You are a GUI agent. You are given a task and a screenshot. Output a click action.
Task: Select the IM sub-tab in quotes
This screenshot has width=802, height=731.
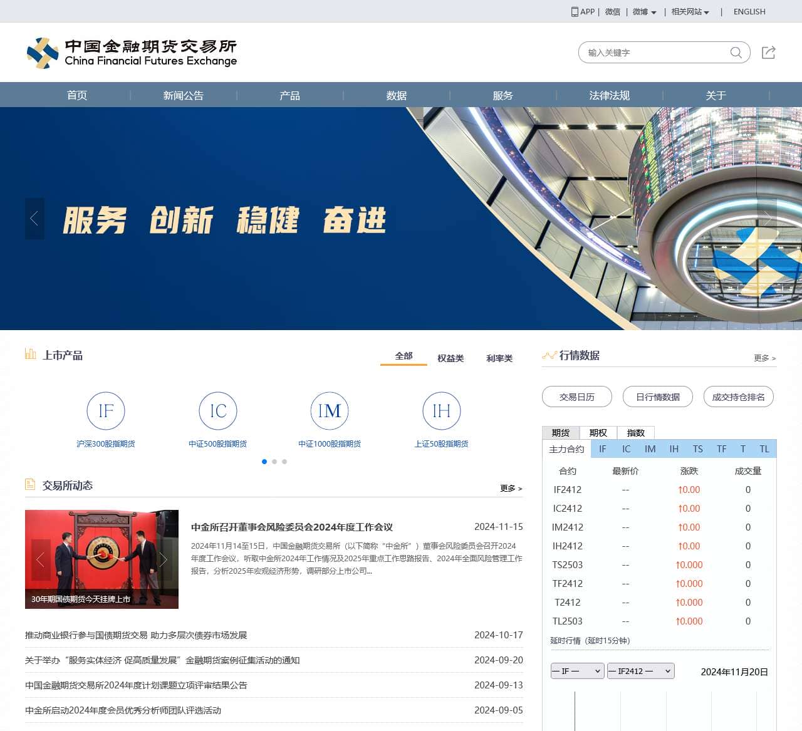650,449
